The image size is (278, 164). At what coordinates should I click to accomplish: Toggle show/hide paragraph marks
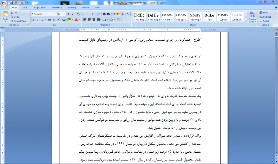point(128,14)
